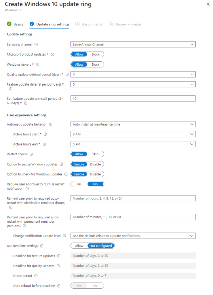Click info icon next to Windows drivers

(x=38, y=65)
